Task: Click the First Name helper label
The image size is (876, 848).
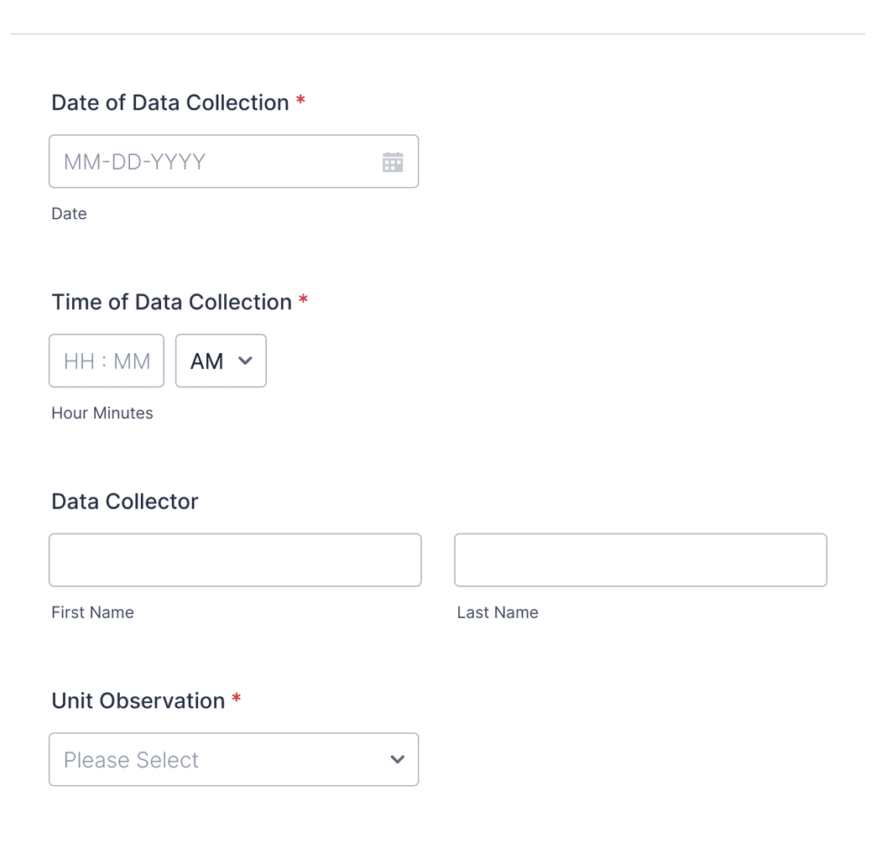Action: click(x=92, y=612)
